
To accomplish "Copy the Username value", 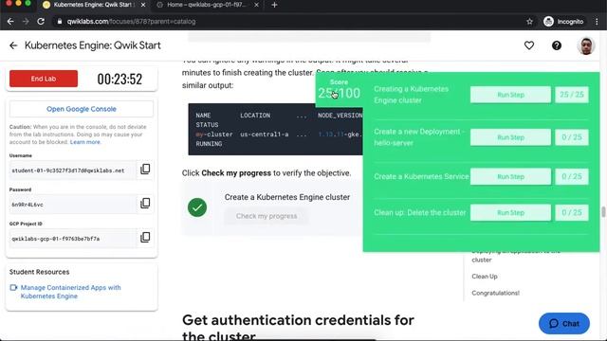I will pos(145,169).
